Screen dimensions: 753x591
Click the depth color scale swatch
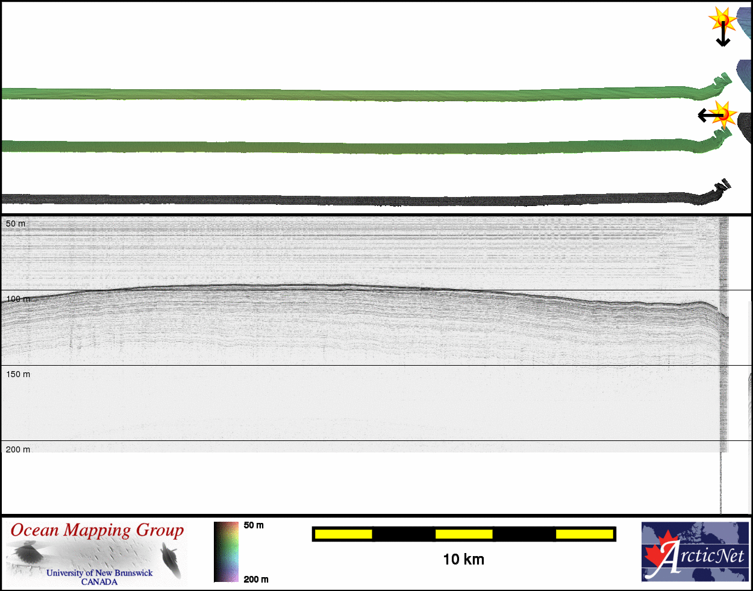[x=226, y=552]
